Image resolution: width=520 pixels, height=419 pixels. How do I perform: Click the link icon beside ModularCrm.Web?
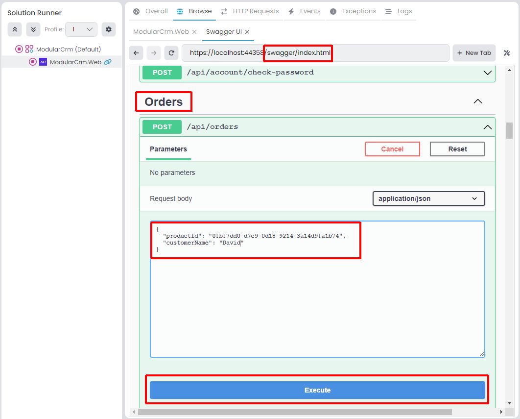[x=108, y=62]
